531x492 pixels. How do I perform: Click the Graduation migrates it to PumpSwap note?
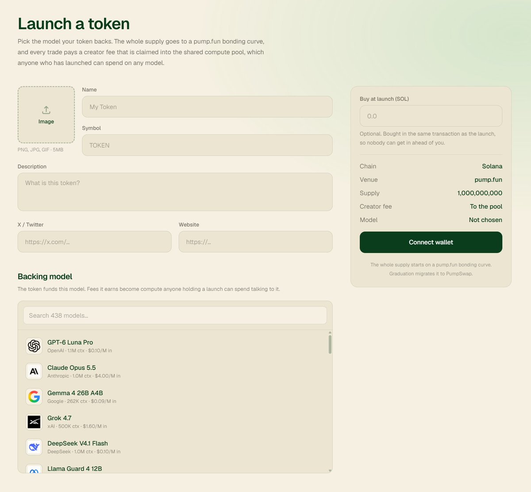431,274
